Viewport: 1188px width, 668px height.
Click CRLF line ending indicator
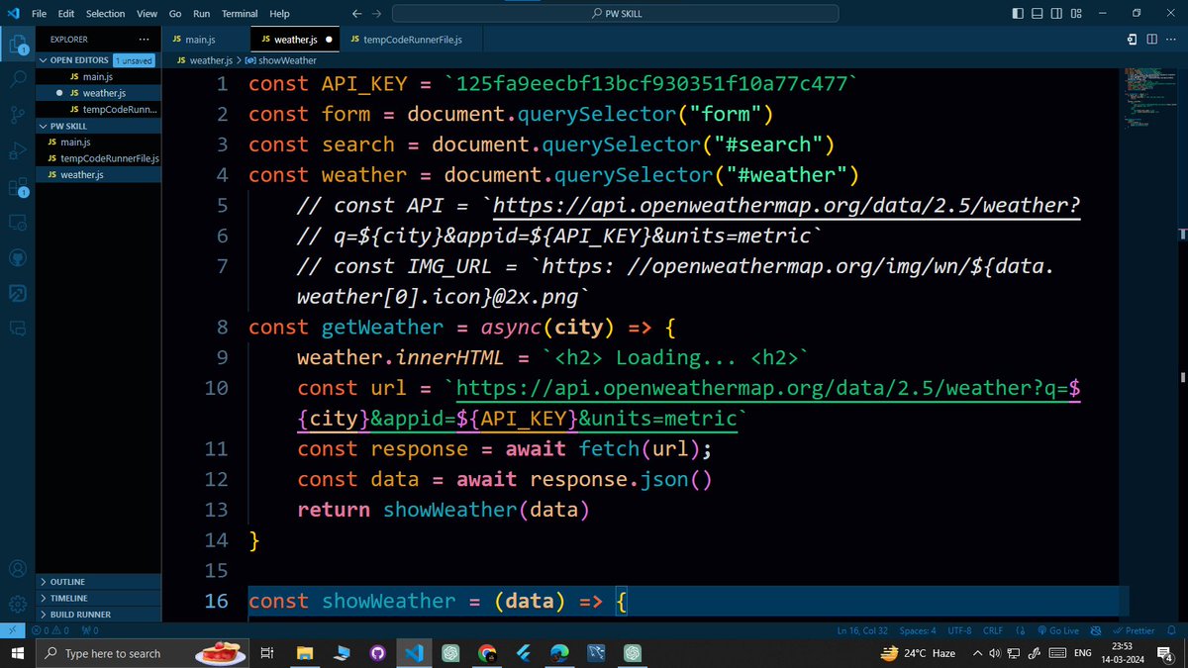(992, 630)
